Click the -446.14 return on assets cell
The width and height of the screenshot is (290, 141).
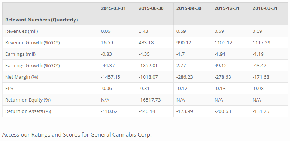[147, 111]
